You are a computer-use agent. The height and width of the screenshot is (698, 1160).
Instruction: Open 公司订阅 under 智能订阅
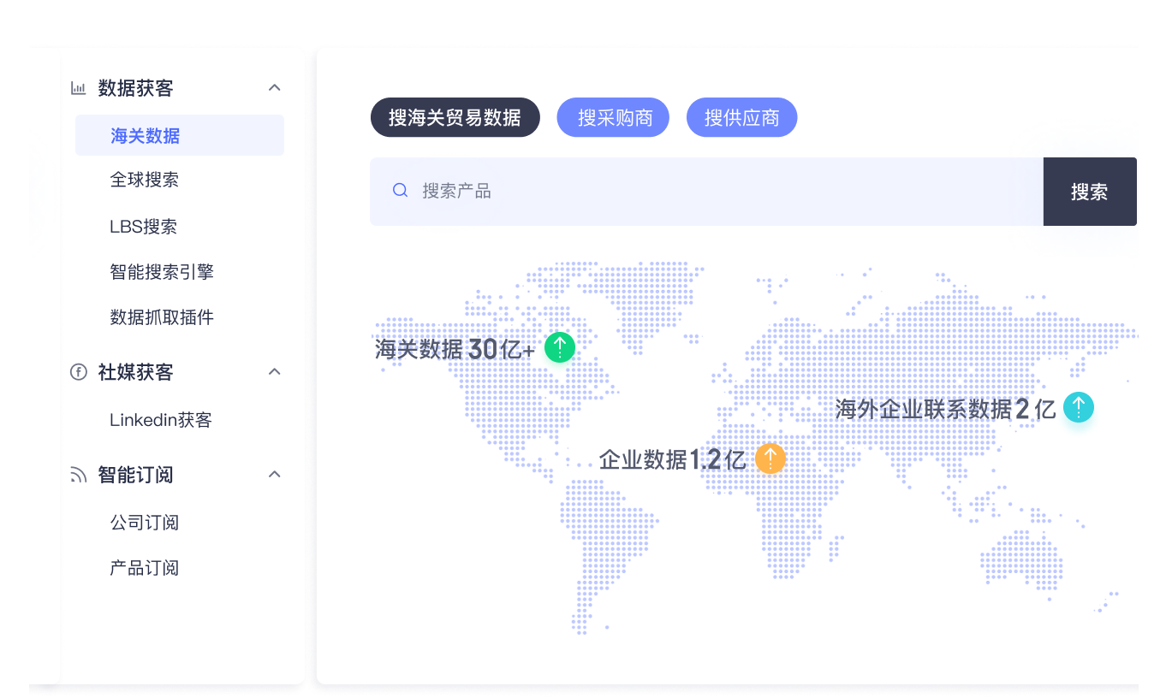click(x=144, y=523)
